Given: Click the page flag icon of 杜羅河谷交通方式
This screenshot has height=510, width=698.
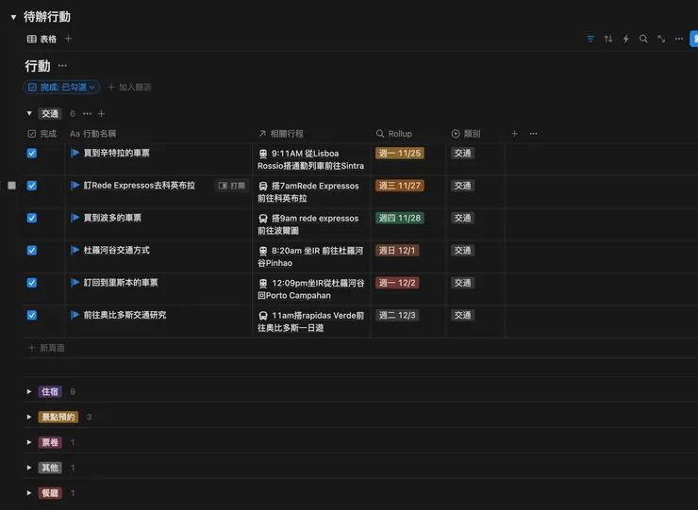Looking at the screenshot, I should click(75, 250).
